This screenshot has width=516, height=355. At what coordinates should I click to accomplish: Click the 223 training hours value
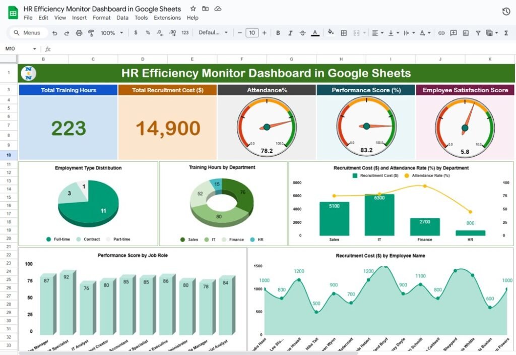(x=69, y=128)
